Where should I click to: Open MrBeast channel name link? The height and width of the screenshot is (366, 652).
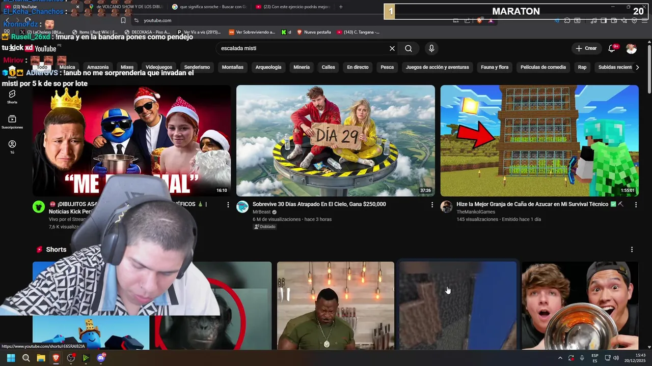[262, 212]
